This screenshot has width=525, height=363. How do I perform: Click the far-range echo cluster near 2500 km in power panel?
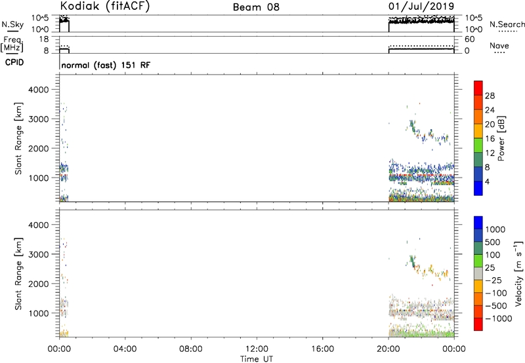[x=429, y=133]
